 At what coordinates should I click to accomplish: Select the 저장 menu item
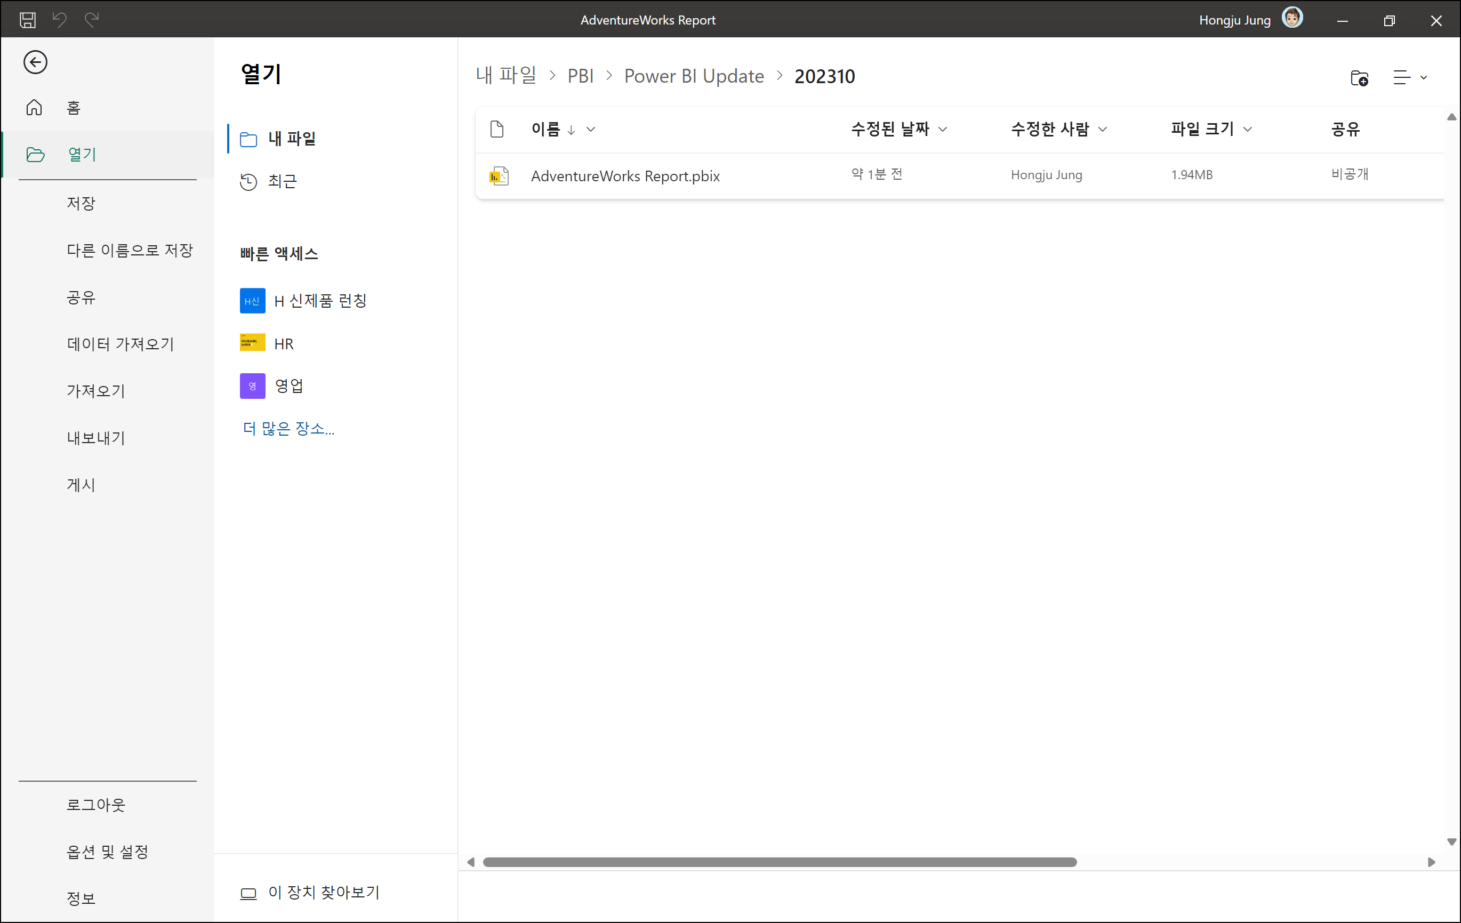81,203
